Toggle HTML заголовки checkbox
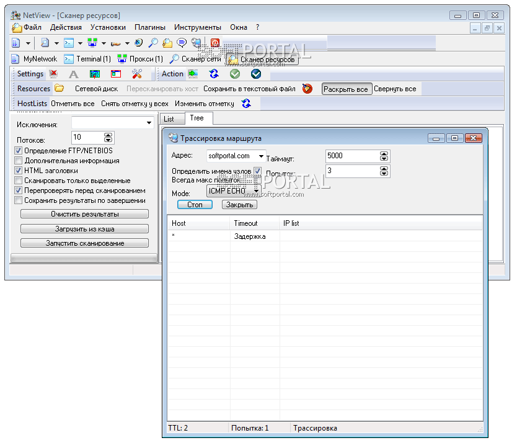The height and width of the screenshot is (443, 517). click(18, 171)
